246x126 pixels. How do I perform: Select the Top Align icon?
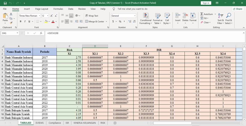tap(63, 16)
